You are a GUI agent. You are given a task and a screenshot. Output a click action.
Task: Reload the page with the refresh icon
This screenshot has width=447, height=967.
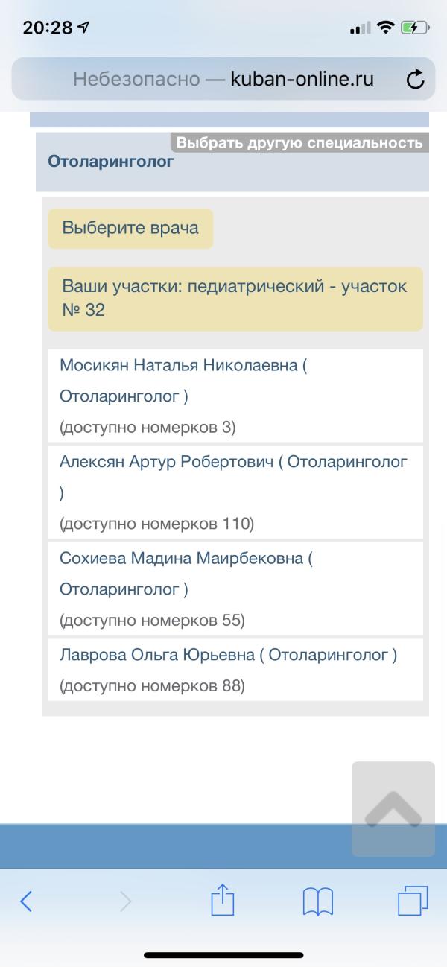[x=415, y=79]
